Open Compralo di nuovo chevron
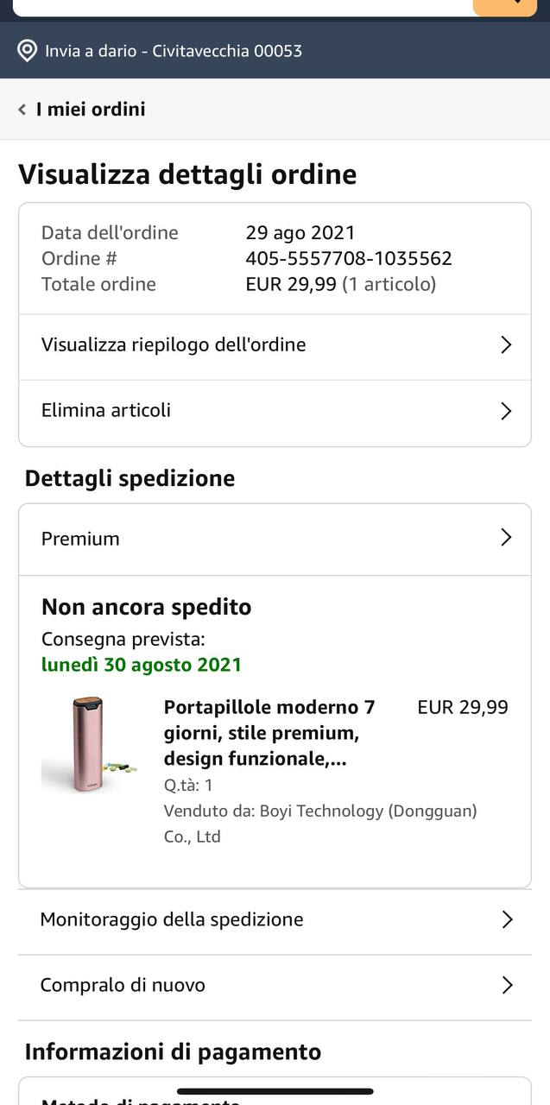The width and height of the screenshot is (550, 1105). (x=507, y=985)
